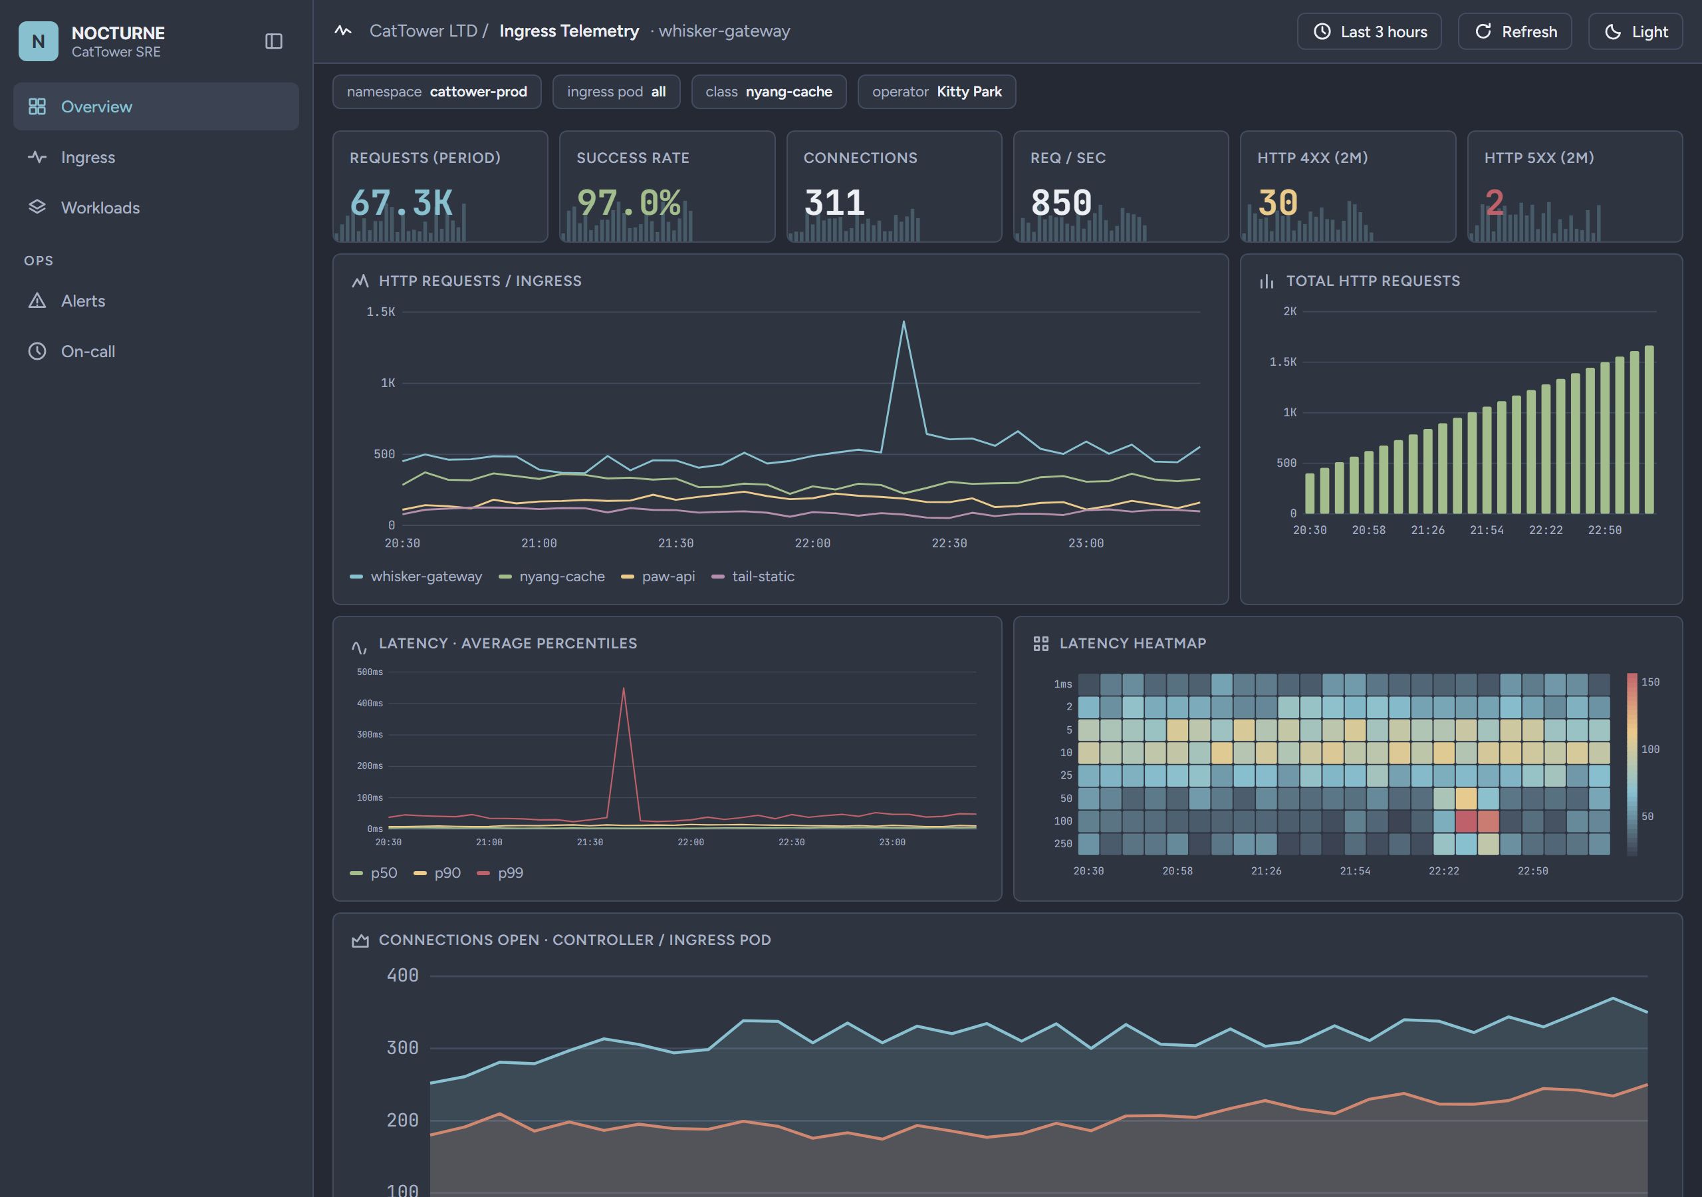Click the Total HTTP Requests bar icon
Viewport: 1702px width, 1197px height.
point(1267,281)
